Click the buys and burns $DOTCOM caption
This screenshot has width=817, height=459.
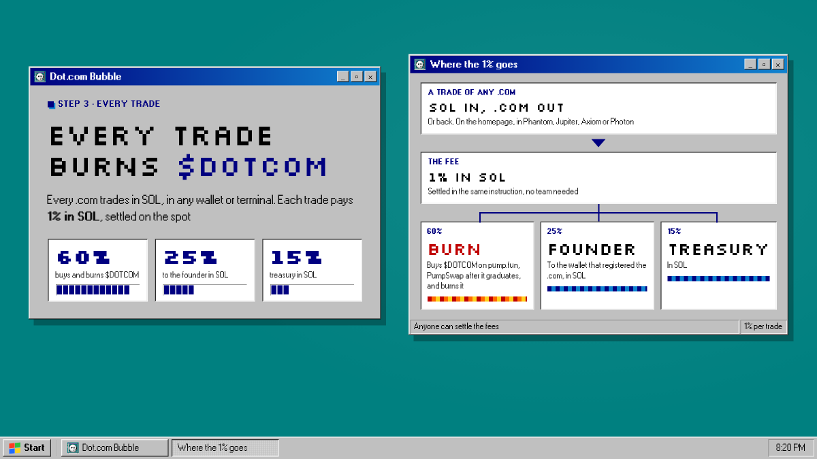click(x=97, y=275)
